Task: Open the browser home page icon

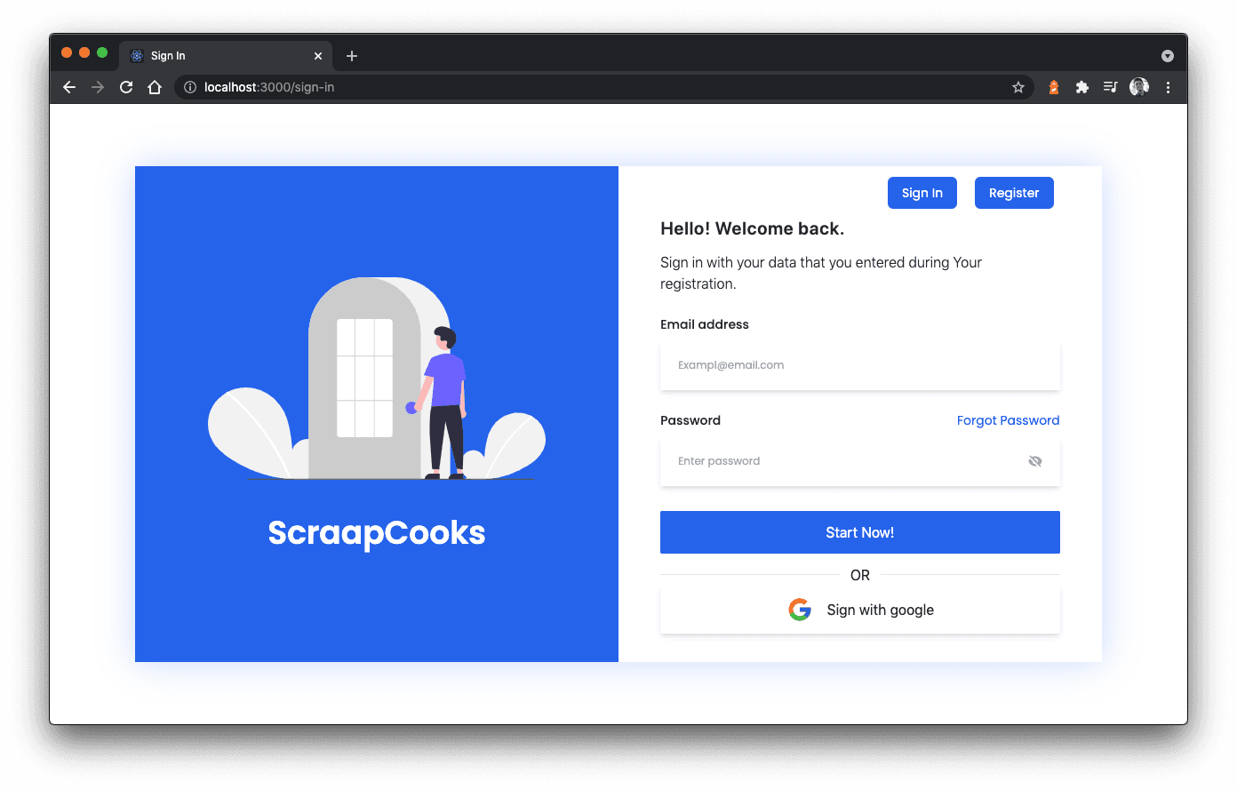Action: [155, 87]
